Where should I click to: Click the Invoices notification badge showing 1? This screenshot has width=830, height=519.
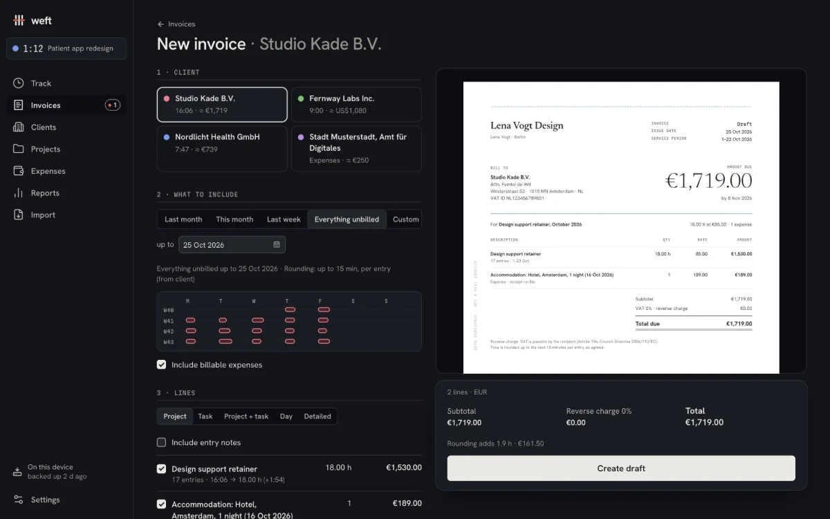113,105
